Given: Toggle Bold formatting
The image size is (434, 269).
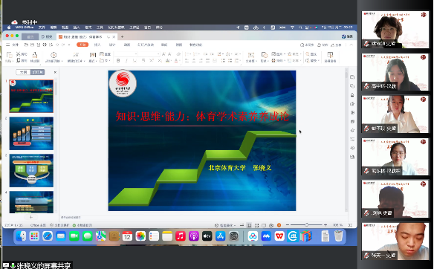Looking at the screenshot, I should [x=118, y=61].
